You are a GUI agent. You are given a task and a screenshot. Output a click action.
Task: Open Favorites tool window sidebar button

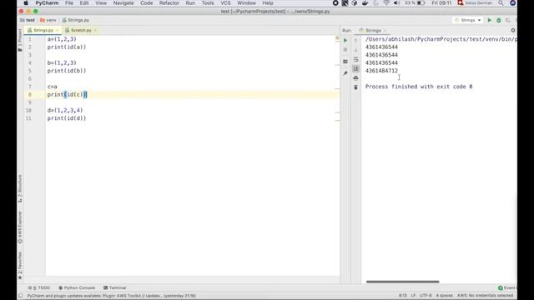20,265
